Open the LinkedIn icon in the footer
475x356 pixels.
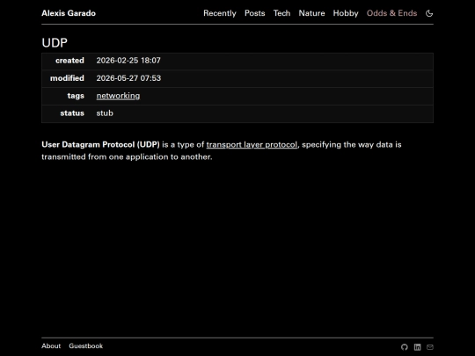pos(418,347)
